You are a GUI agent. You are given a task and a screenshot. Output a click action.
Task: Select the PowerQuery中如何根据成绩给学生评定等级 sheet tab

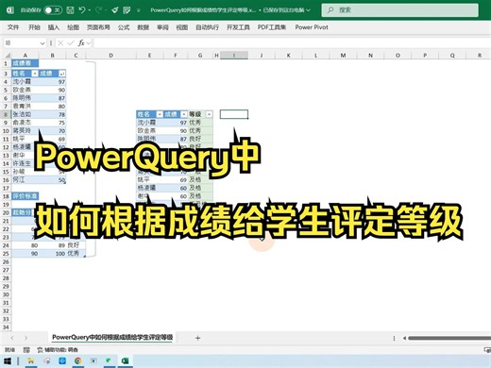tap(112, 337)
